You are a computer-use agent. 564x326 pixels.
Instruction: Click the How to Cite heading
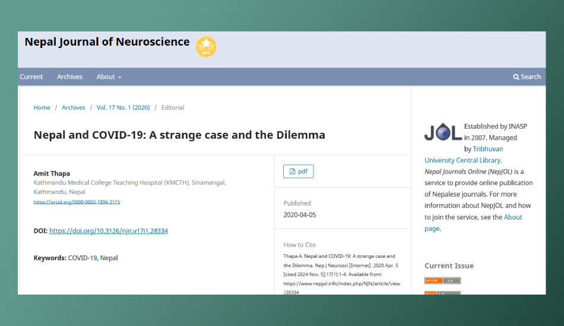[x=300, y=245]
